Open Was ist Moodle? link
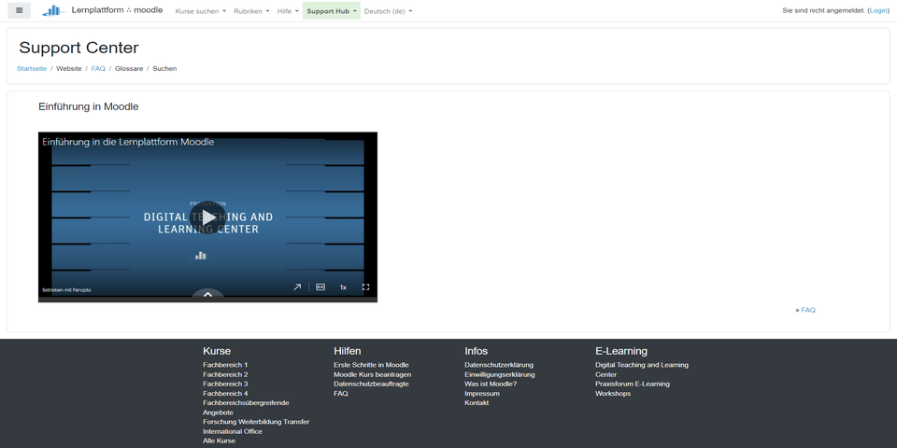The height and width of the screenshot is (448, 897). 491,384
